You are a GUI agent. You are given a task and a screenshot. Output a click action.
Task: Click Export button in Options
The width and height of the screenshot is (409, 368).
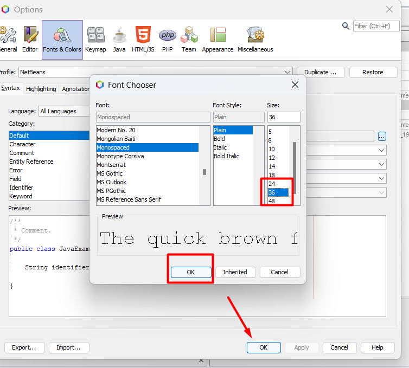tap(24, 347)
